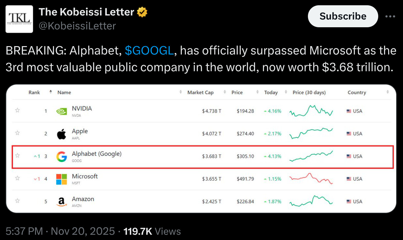
Task: Click the TKL profile avatar
Action: (19, 19)
